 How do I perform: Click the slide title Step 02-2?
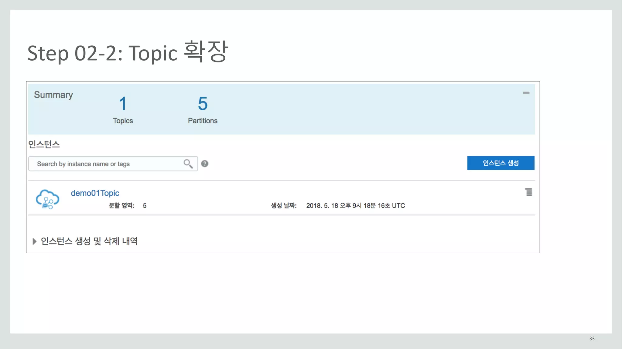click(128, 53)
